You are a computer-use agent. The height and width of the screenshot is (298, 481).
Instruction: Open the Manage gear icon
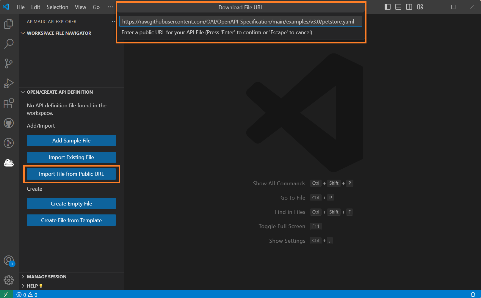pyautogui.click(x=9, y=280)
